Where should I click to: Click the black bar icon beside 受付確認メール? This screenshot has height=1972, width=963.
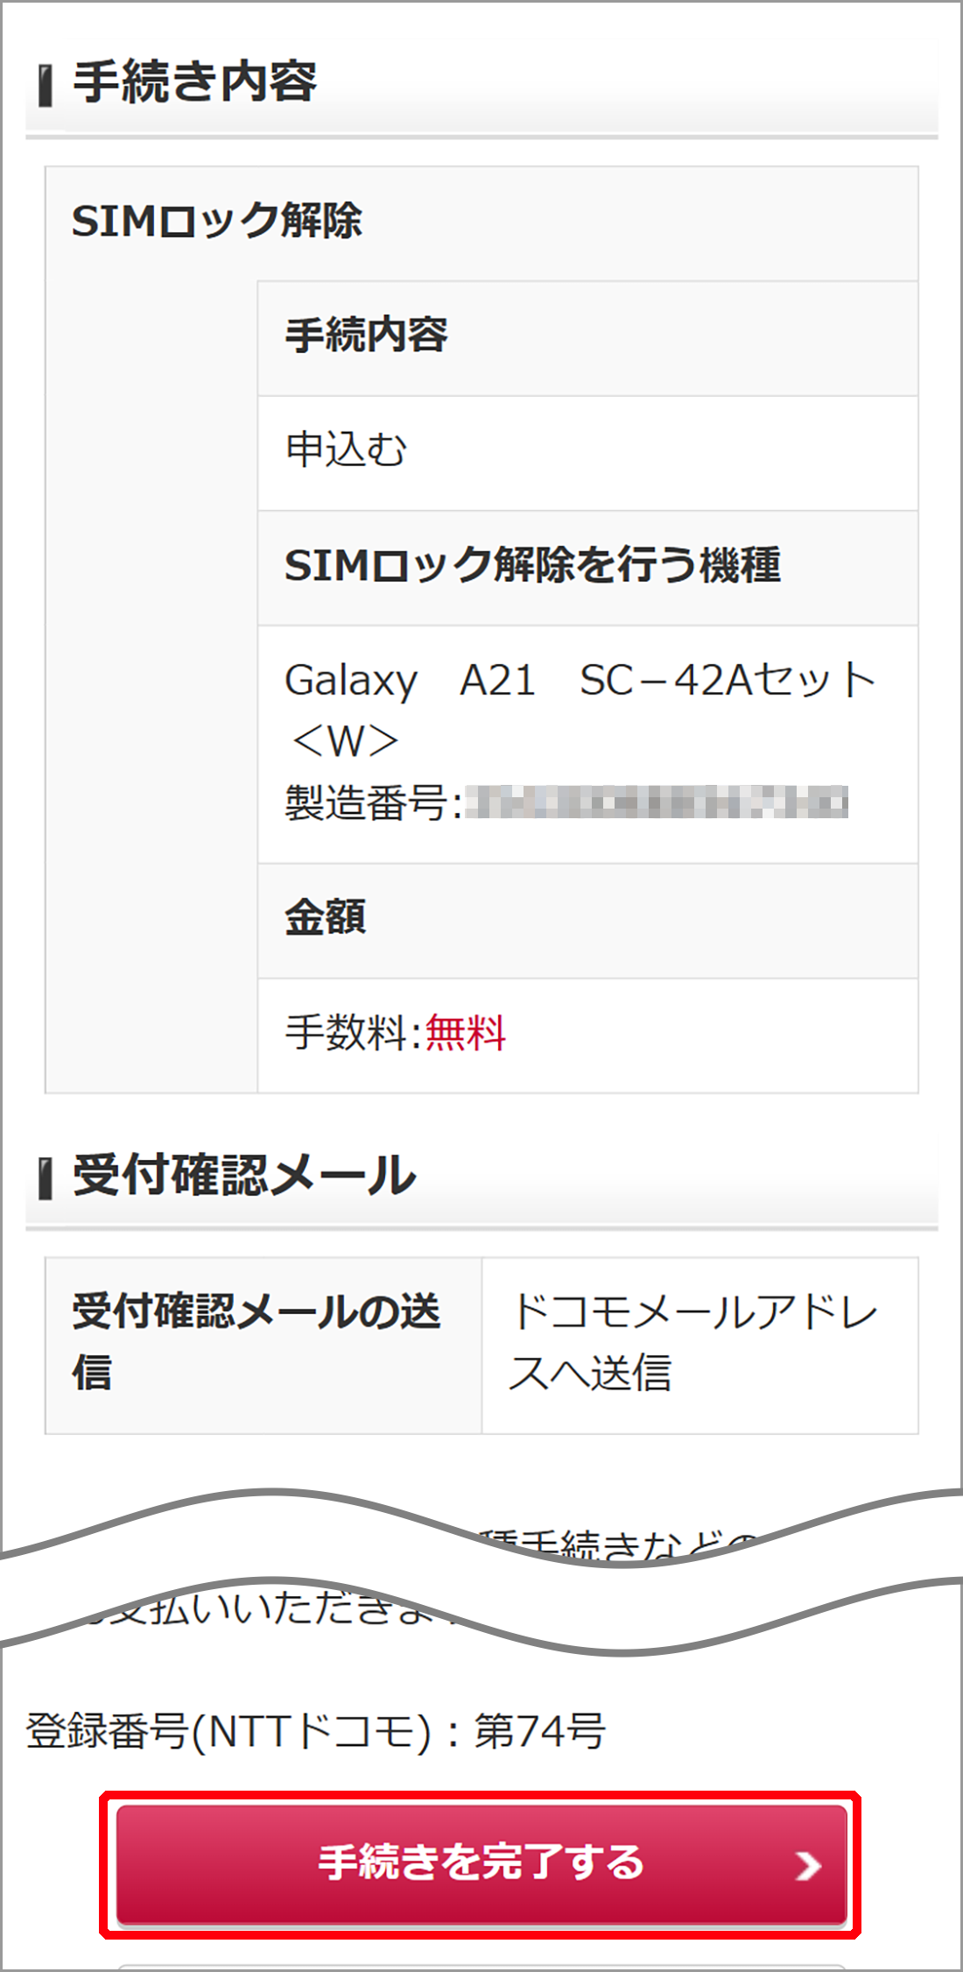[44, 1178]
